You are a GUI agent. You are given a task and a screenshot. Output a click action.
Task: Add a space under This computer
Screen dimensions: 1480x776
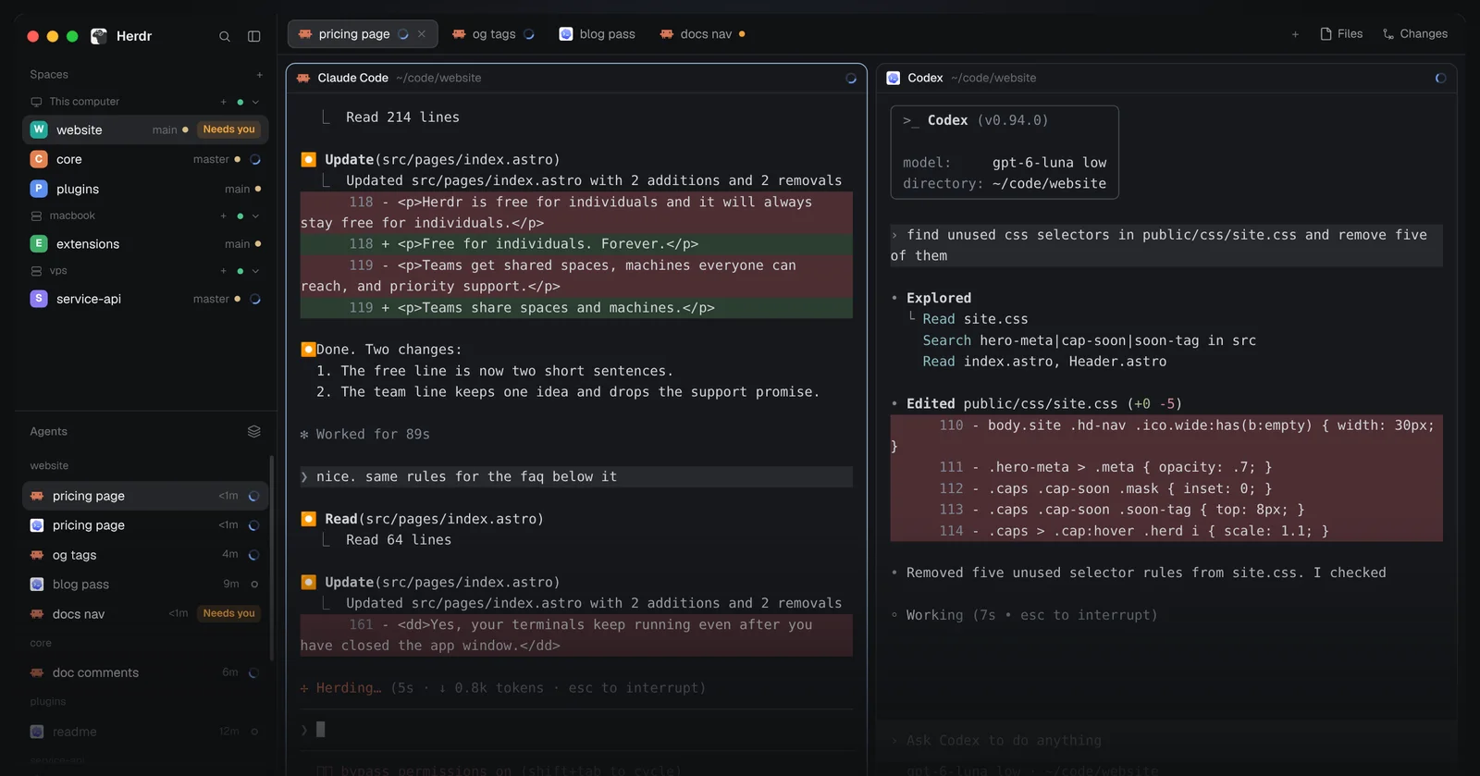(x=223, y=102)
